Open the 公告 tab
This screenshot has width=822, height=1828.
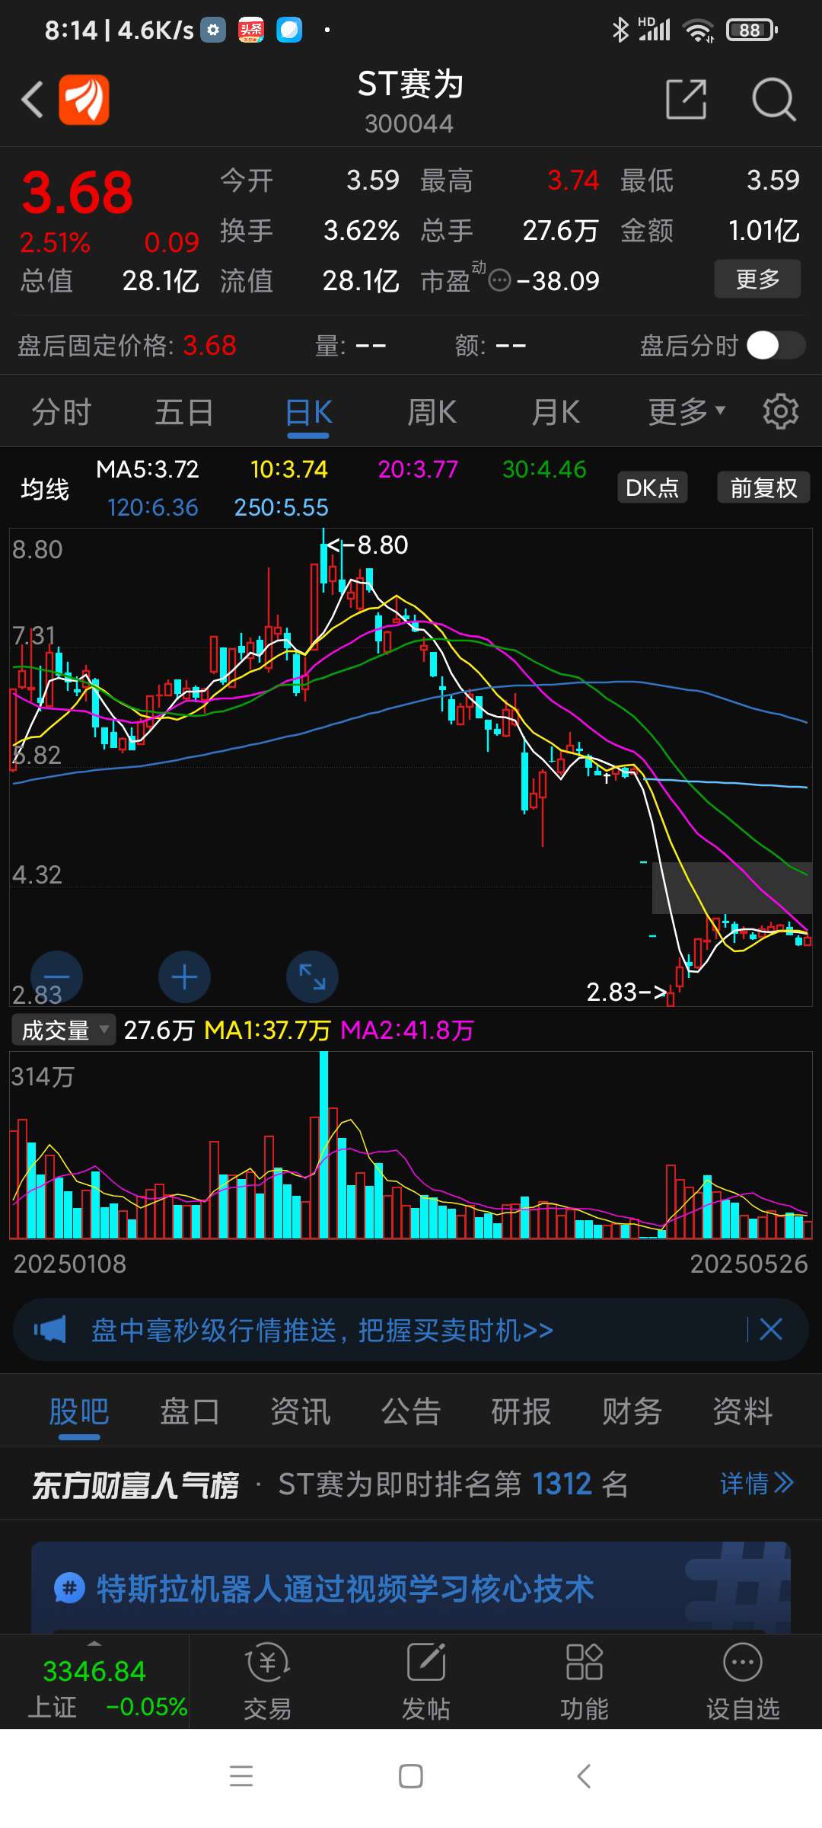(411, 1411)
